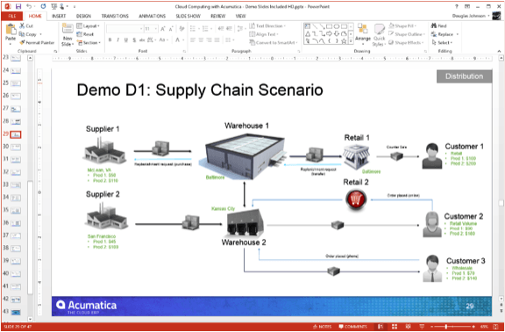Screen dimensions: 505x332
Task: Switch to Slide Sorter view in status bar
Action: point(395,327)
